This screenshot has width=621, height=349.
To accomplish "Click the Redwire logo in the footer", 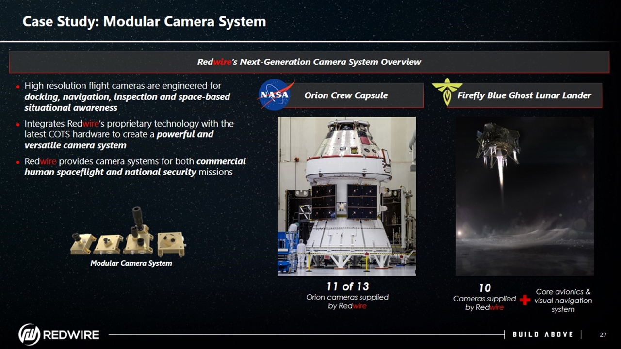I will [59, 334].
